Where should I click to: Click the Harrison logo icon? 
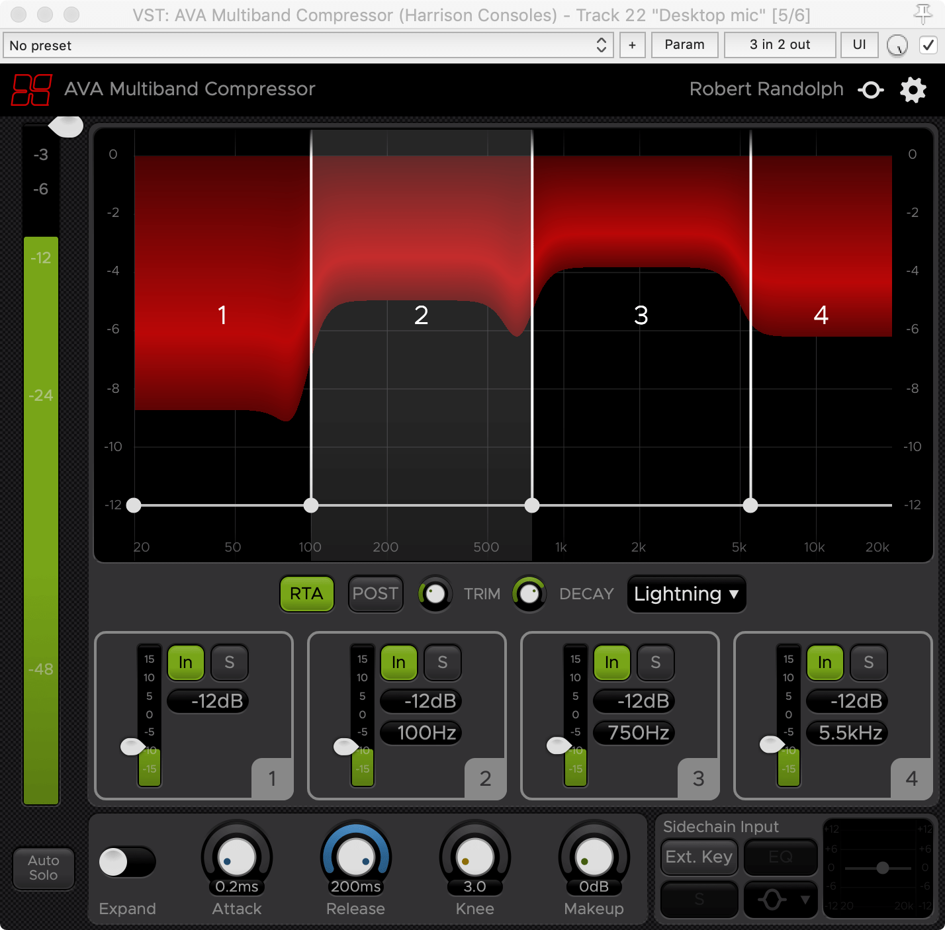[31, 89]
